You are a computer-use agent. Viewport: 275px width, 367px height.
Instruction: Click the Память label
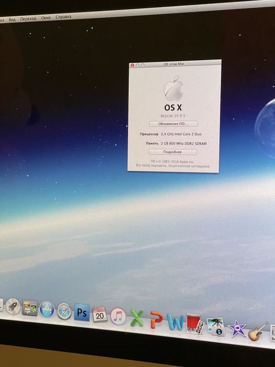click(x=152, y=143)
